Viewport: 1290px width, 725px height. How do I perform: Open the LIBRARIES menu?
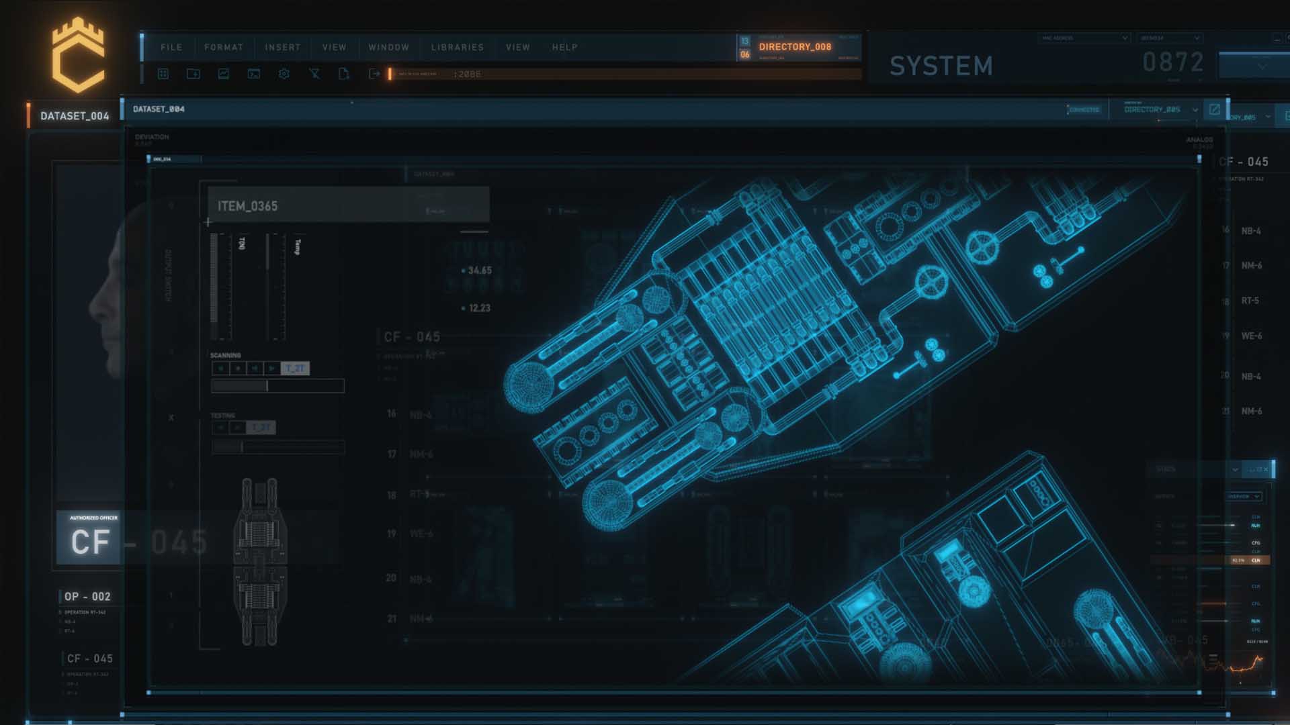(457, 48)
